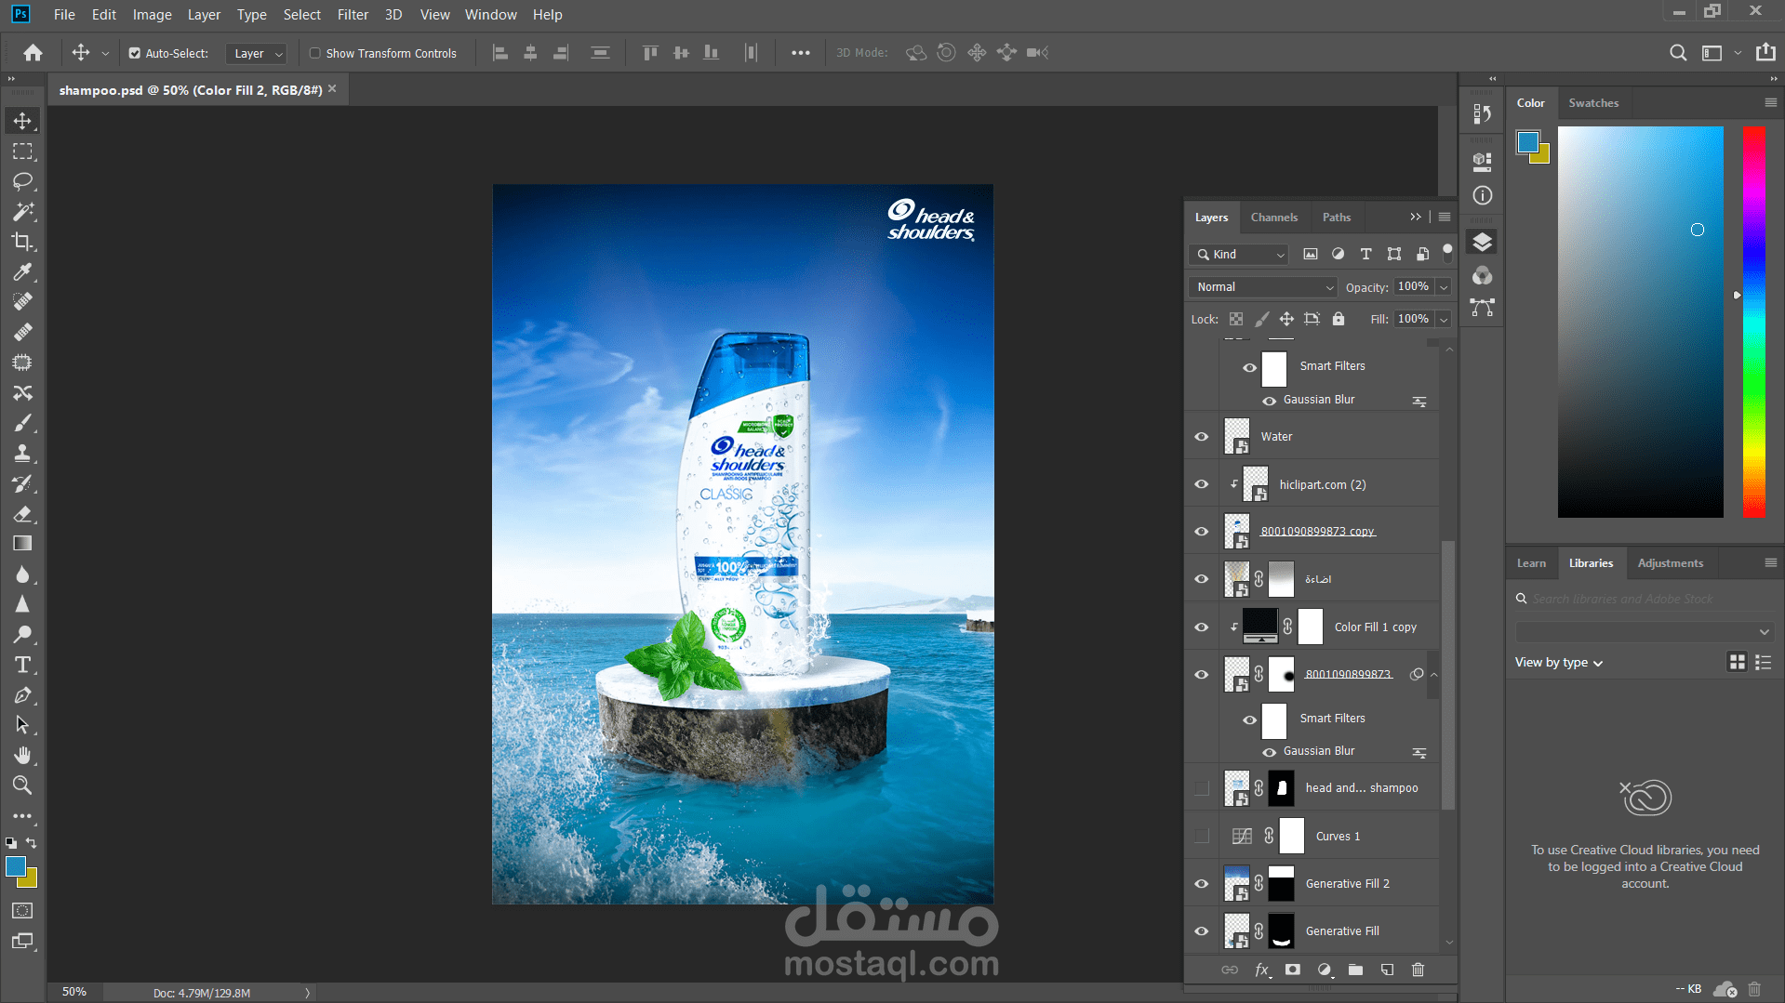Expand the Fill slider dropdown
The image size is (1785, 1003).
(1444, 319)
